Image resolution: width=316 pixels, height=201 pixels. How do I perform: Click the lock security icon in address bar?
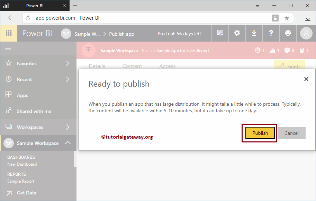275,18
